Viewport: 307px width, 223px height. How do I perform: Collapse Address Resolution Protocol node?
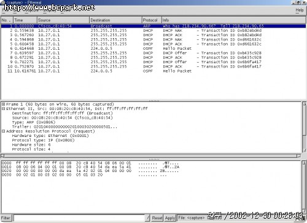pyautogui.click(x=3, y=131)
